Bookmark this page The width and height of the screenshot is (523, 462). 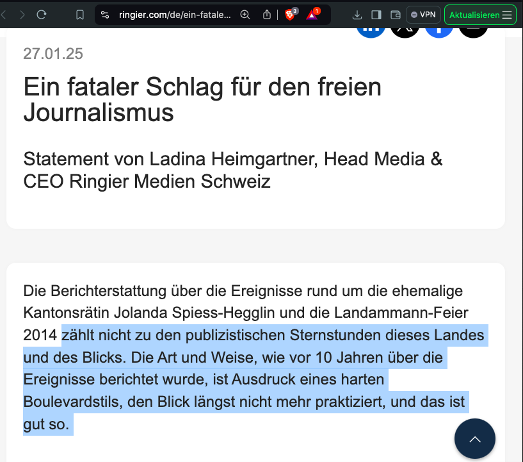click(x=80, y=15)
